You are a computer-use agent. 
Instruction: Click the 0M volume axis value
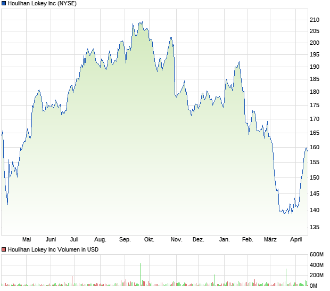pos(313,286)
